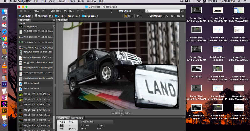
Task: Click the Downloads breadcrumb
Action: 89,16
